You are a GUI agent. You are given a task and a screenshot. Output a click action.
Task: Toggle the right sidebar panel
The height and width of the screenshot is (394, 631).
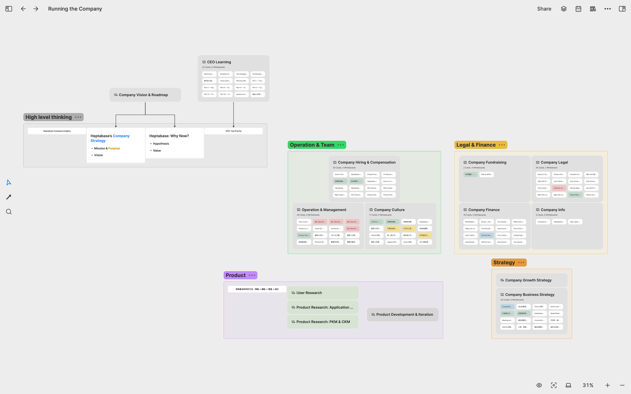pos(622,9)
